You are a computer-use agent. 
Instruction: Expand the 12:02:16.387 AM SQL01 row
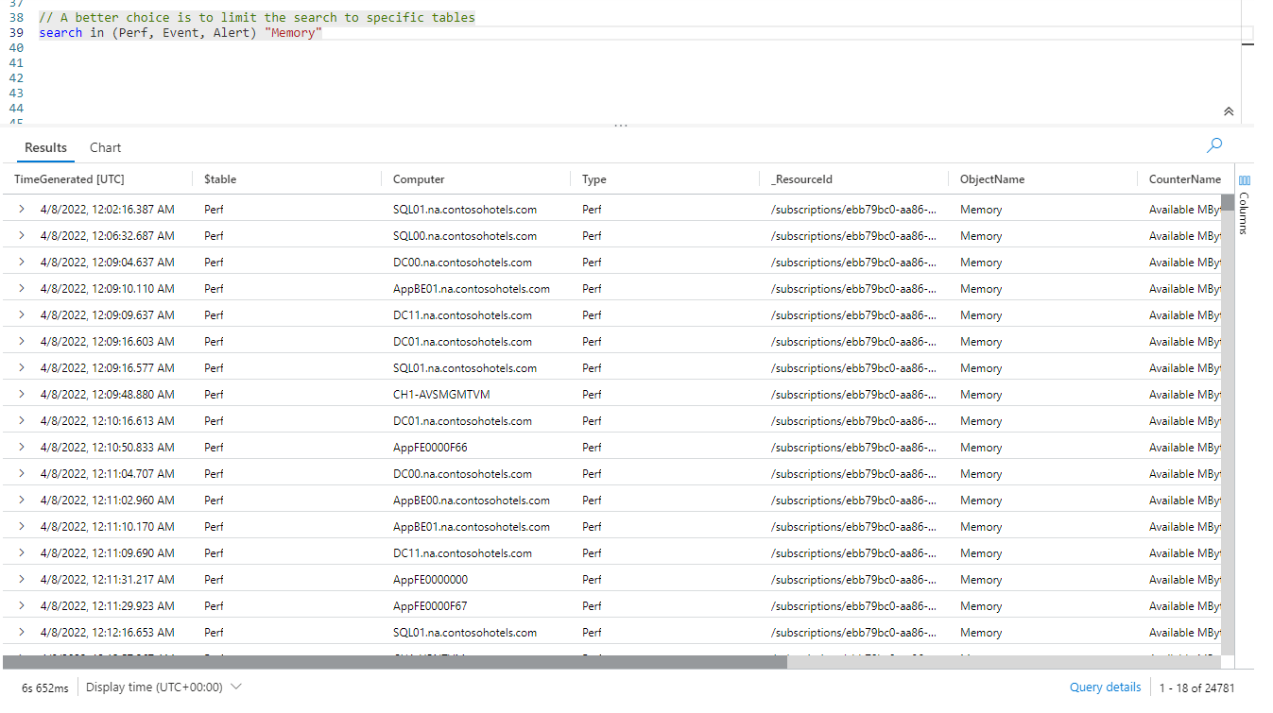[x=22, y=210]
